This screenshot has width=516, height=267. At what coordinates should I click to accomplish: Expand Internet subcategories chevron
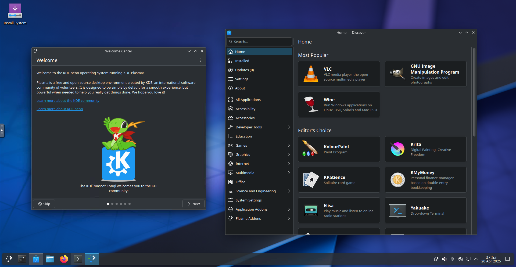[289, 164]
